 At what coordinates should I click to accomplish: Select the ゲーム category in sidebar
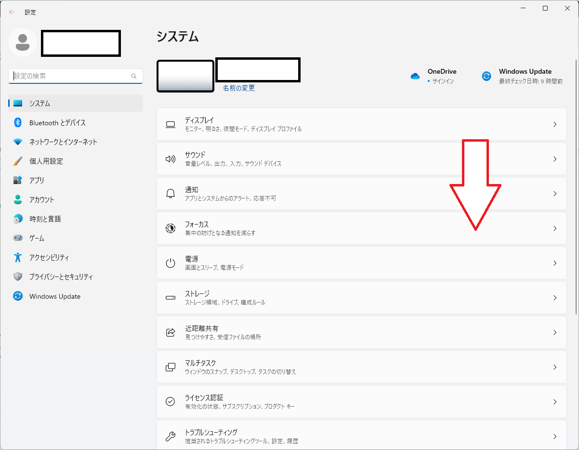(37, 238)
